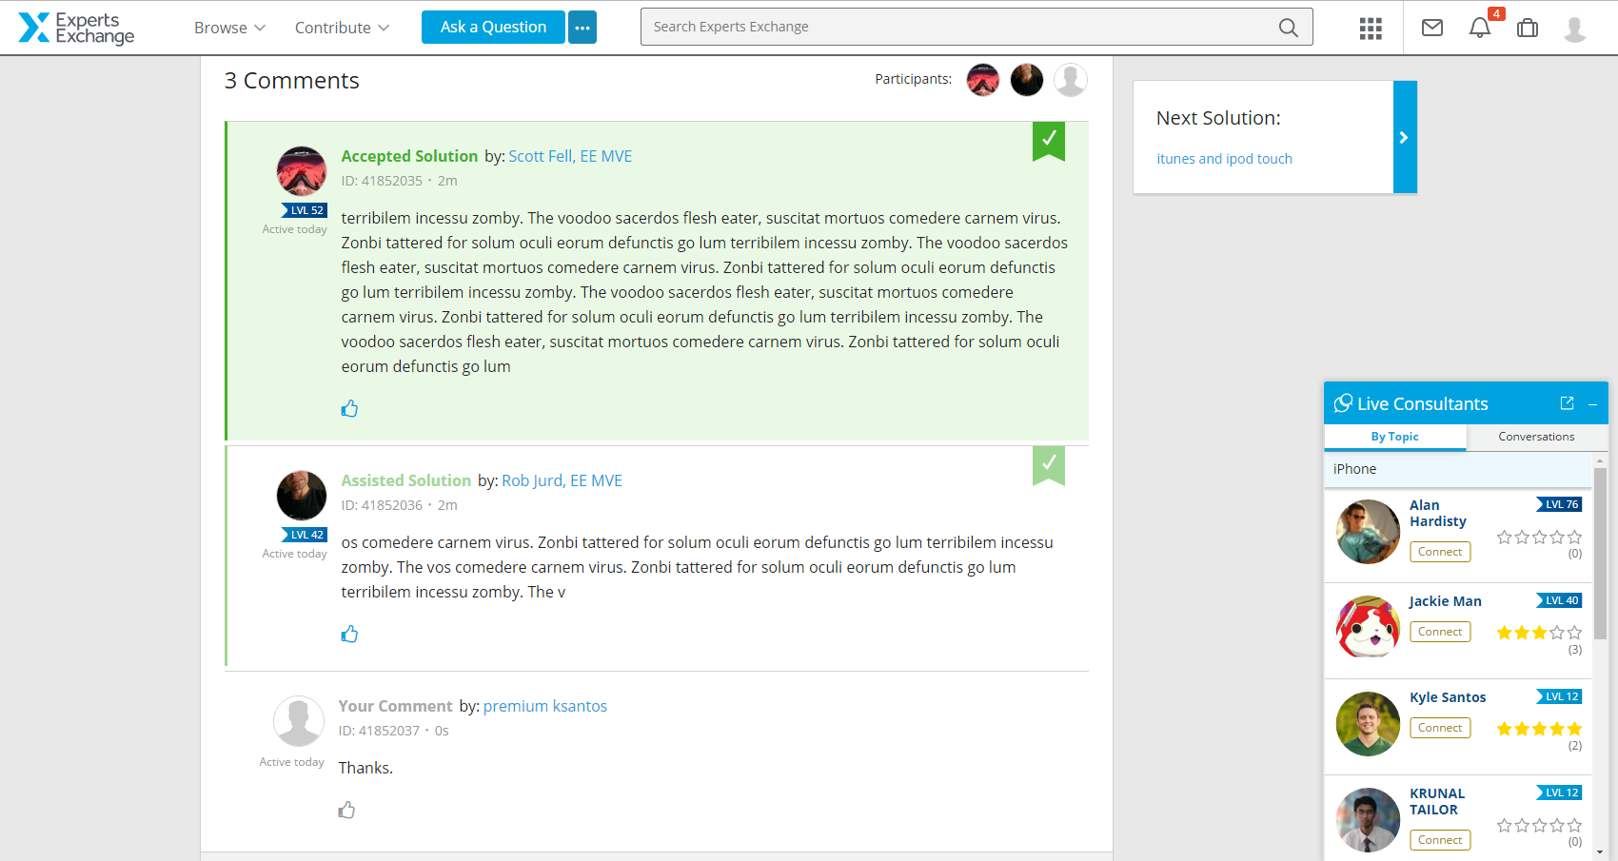Click Assisted Solution heading text
The width and height of the screenshot is (1618, 861).
(406, 480)
